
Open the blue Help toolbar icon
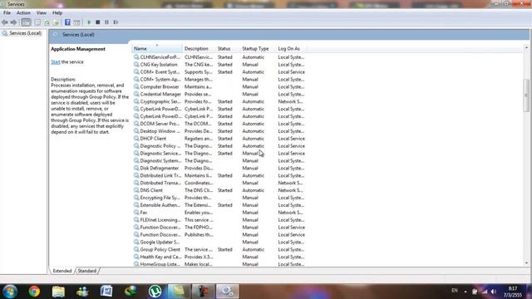67,22
